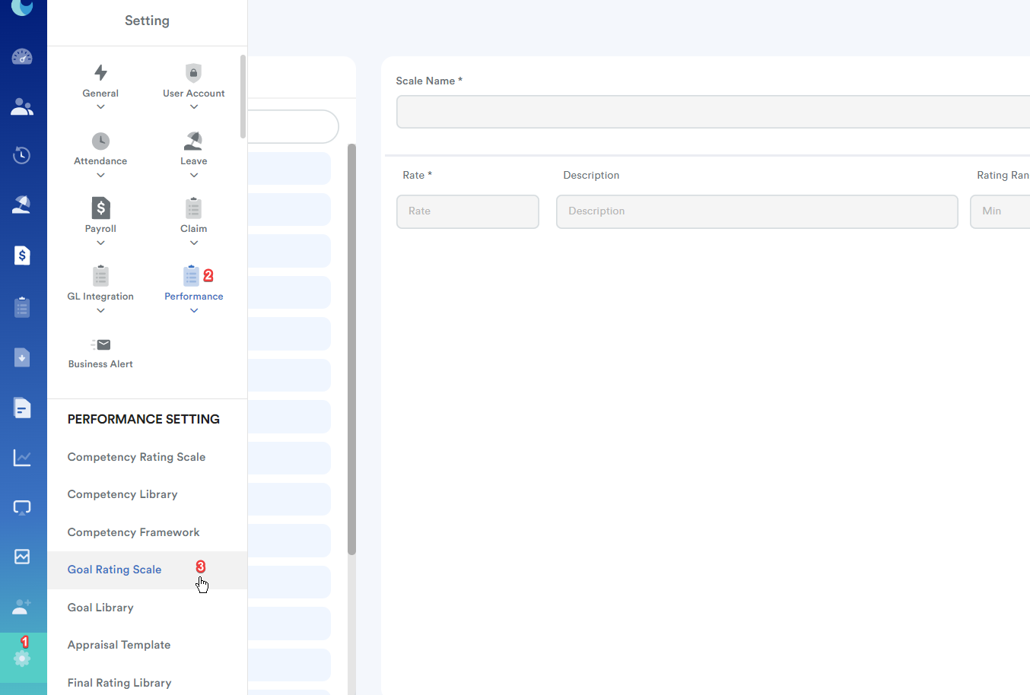
Task: Select Competency Framework menu item
Action: pos(134,532)
